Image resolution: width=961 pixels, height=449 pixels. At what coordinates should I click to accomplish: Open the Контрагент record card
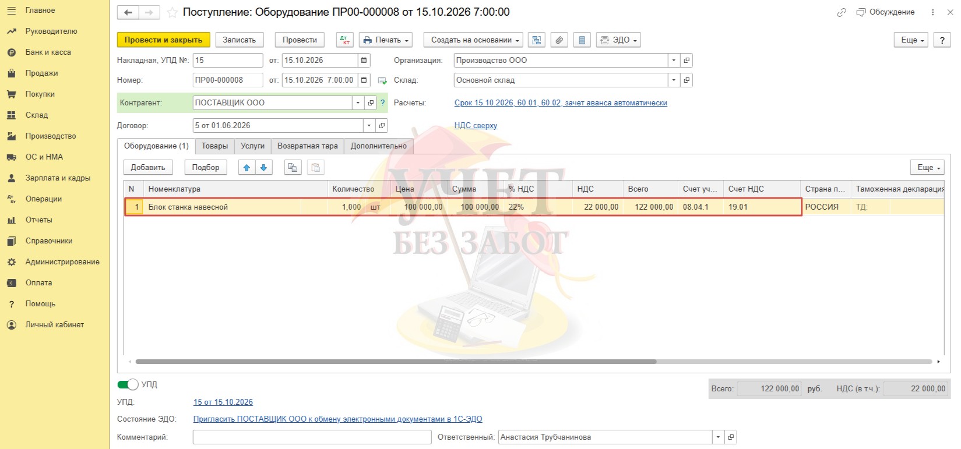371,102
